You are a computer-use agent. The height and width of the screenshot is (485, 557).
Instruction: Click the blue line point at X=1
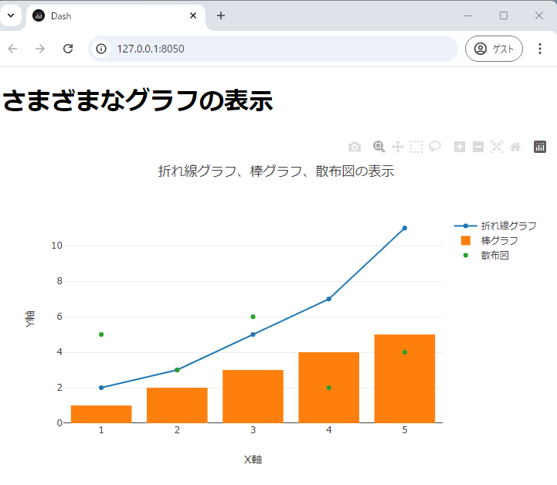point(101,388)
